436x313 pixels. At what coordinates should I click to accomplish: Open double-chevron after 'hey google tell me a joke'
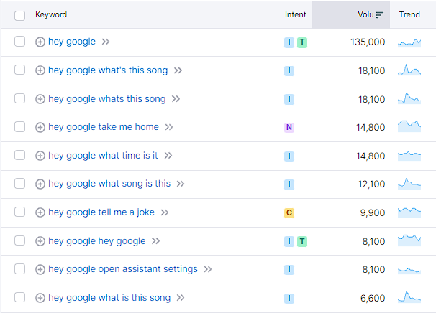click(x=165, y=212)
